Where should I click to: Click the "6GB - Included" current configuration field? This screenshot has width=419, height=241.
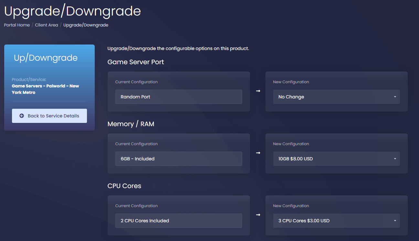tap(179, 158)
